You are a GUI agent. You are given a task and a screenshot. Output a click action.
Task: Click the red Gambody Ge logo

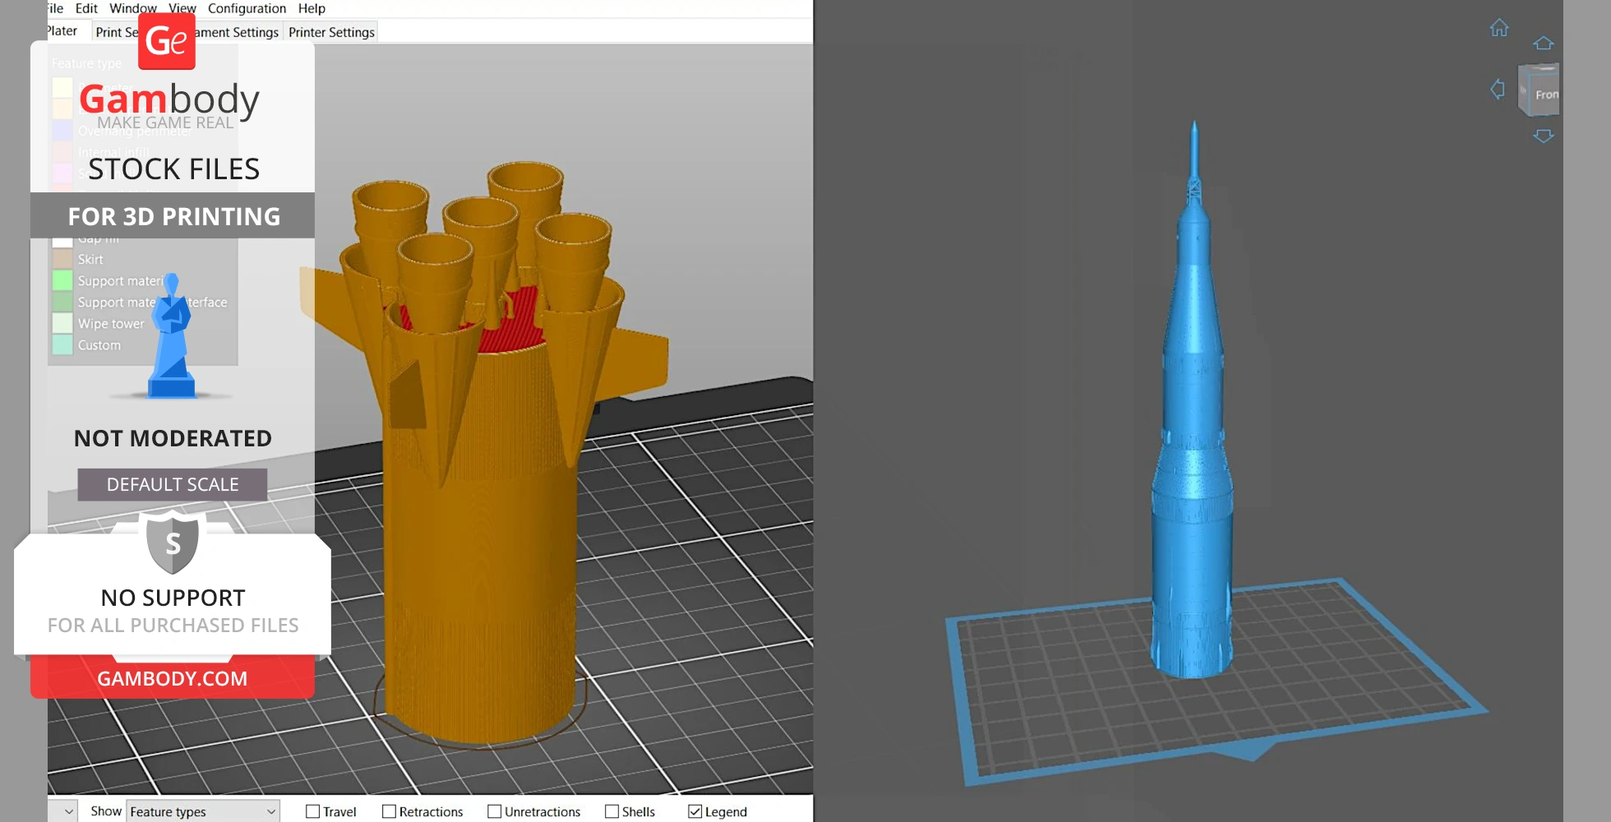click(167, 41)
